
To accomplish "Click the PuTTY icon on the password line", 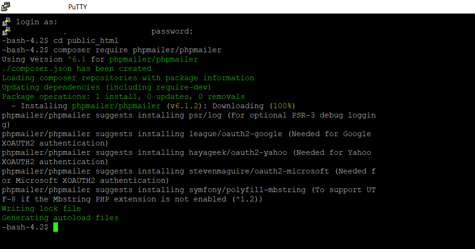I will pos(6,31).
